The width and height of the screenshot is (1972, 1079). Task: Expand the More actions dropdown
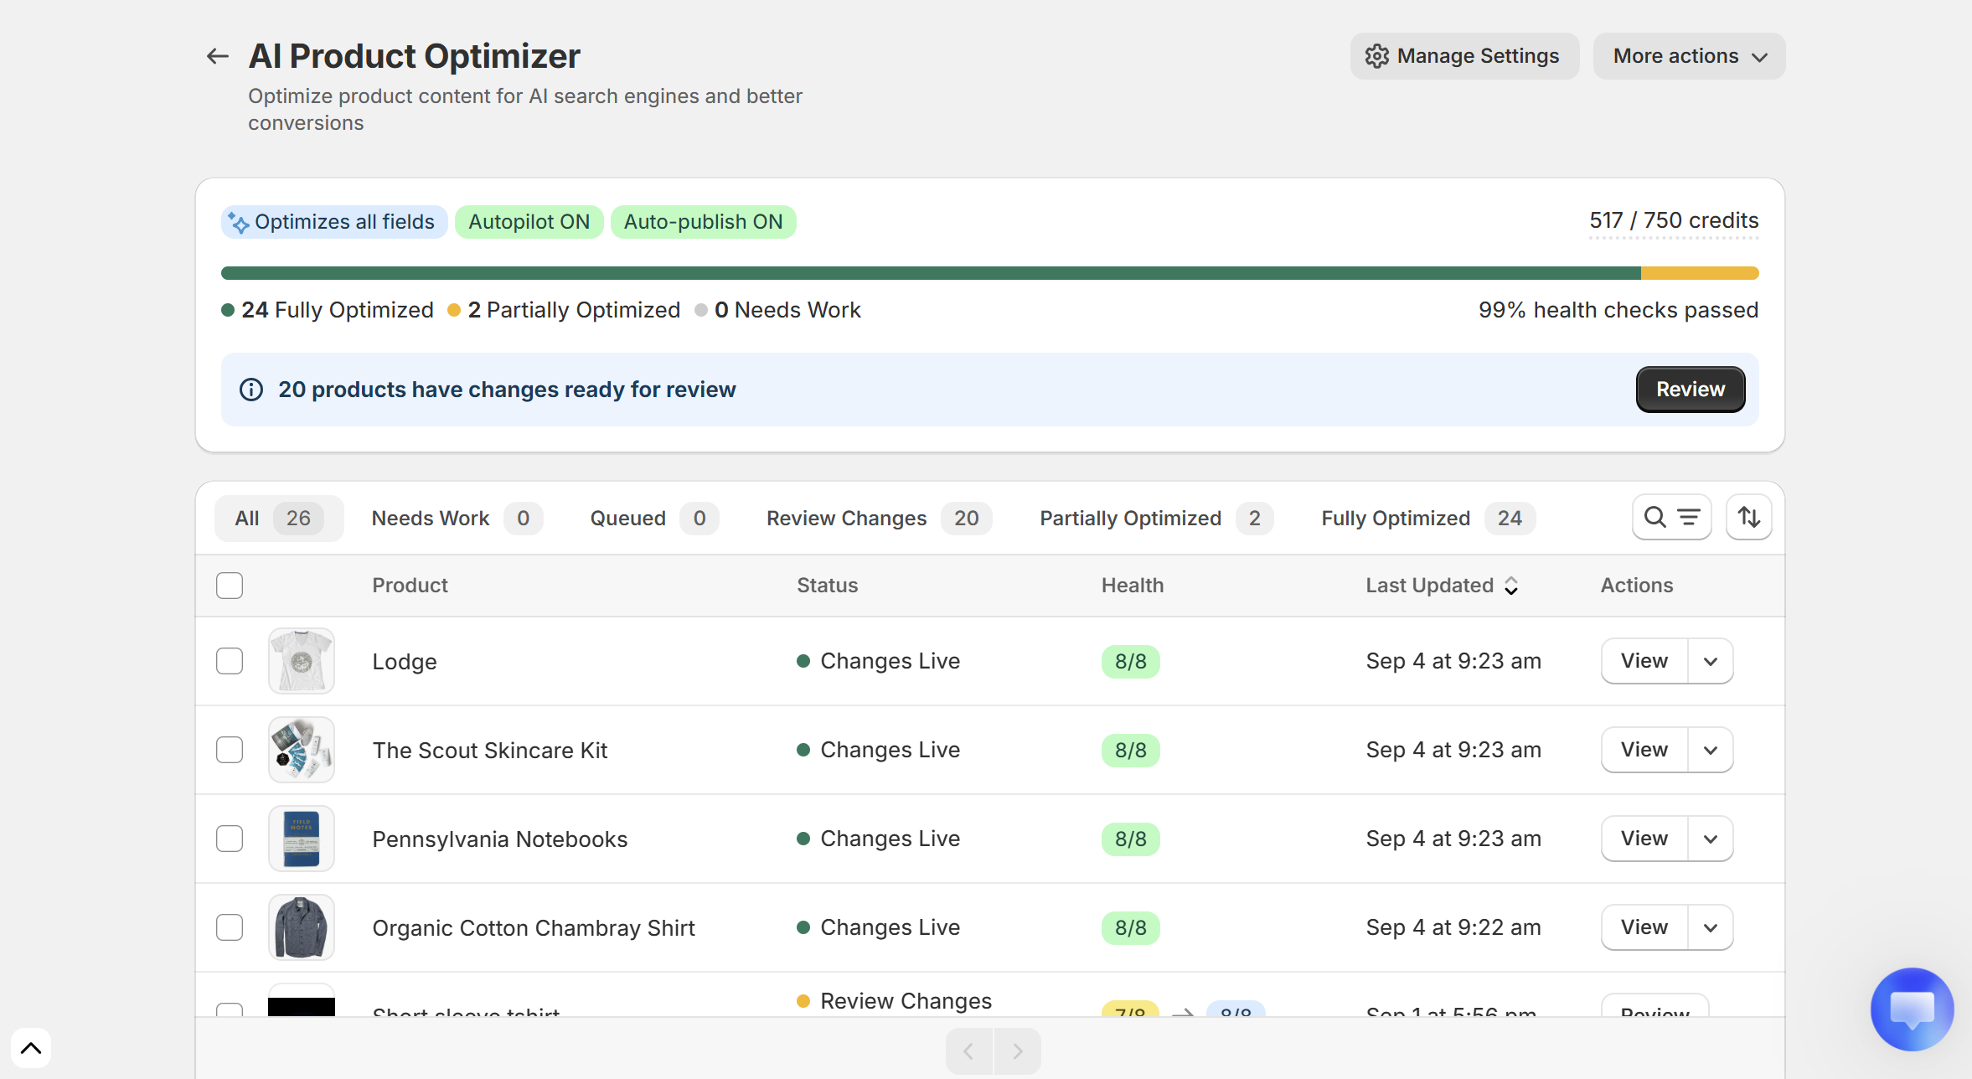[x=1689, y=56]
